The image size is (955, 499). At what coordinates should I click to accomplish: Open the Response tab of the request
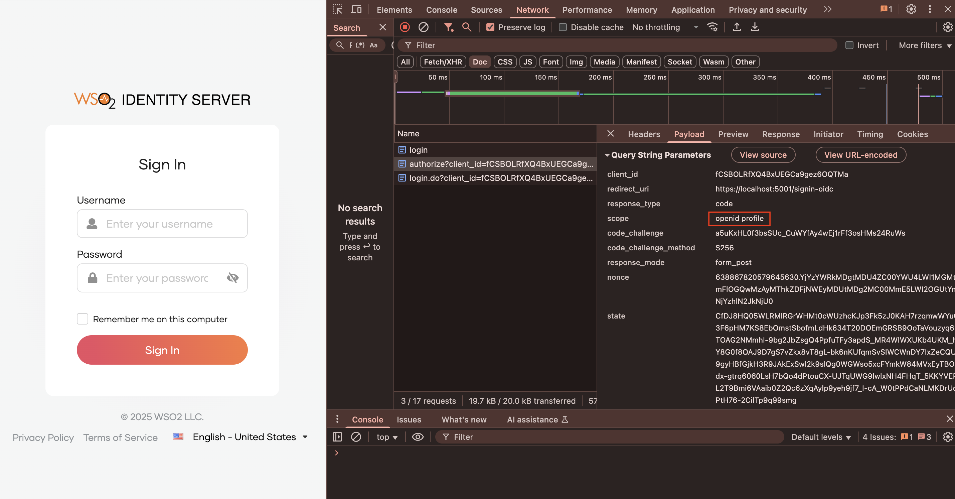pyautogui.click(x=781, y=134)
